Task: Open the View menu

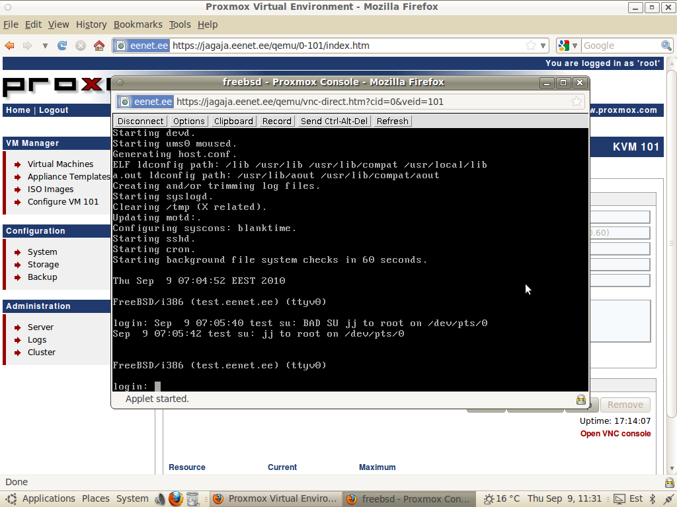Action: pyautogui.click(x=58, y=24)
